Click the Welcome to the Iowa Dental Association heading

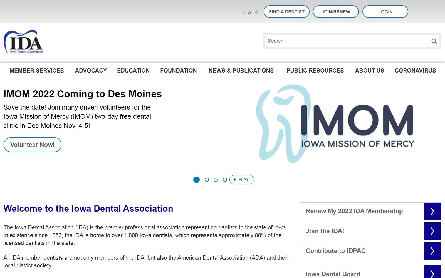pos(88,209)
